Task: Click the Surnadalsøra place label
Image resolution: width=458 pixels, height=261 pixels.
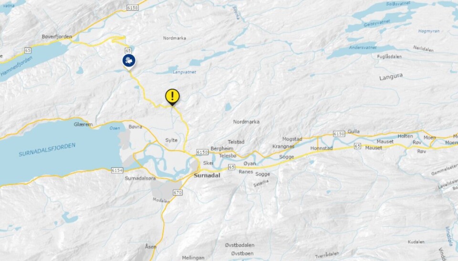Action: coord(140,178)
